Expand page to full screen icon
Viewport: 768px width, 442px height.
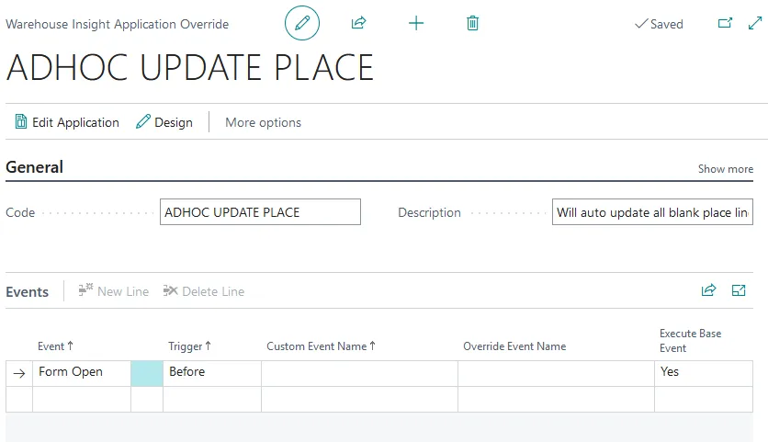755,24
